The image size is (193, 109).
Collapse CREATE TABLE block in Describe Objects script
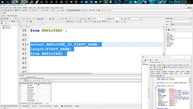156,88
